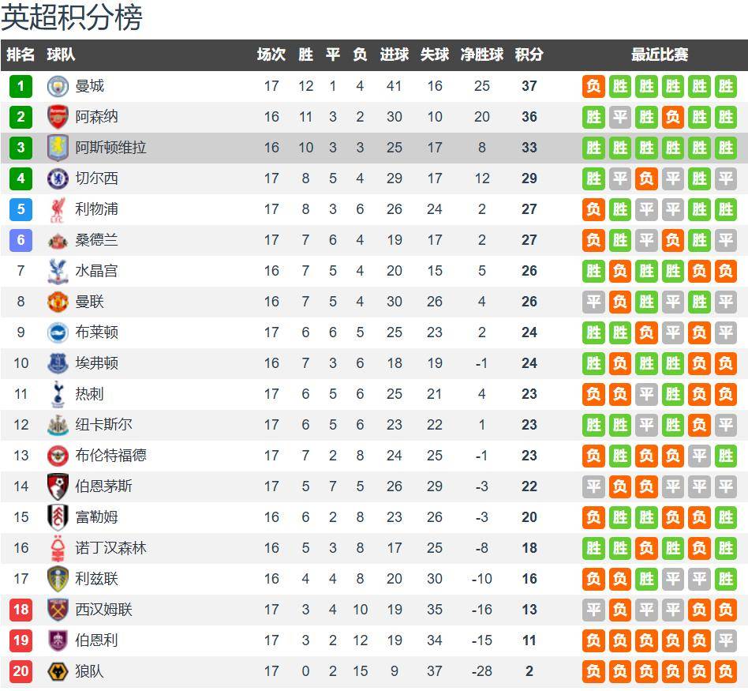Select the 诺丁汉森林 team name
The image size is (748, 691).
tap(110, 548)
